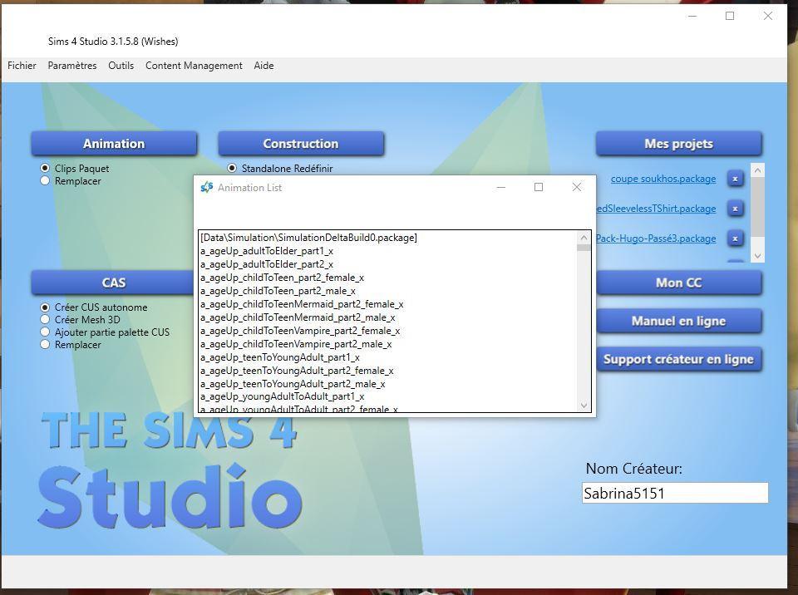Viewport: 798px width, 595px height.
Task: Close the Animation List window
Action: tap(577, 187)
